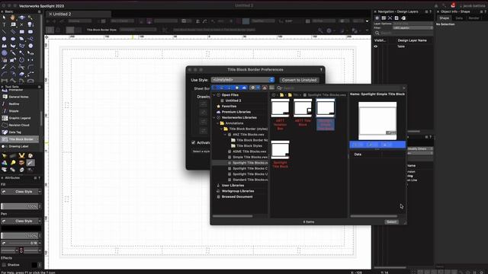Select the arrow Selection tool in Basic palette

point(5,18)
